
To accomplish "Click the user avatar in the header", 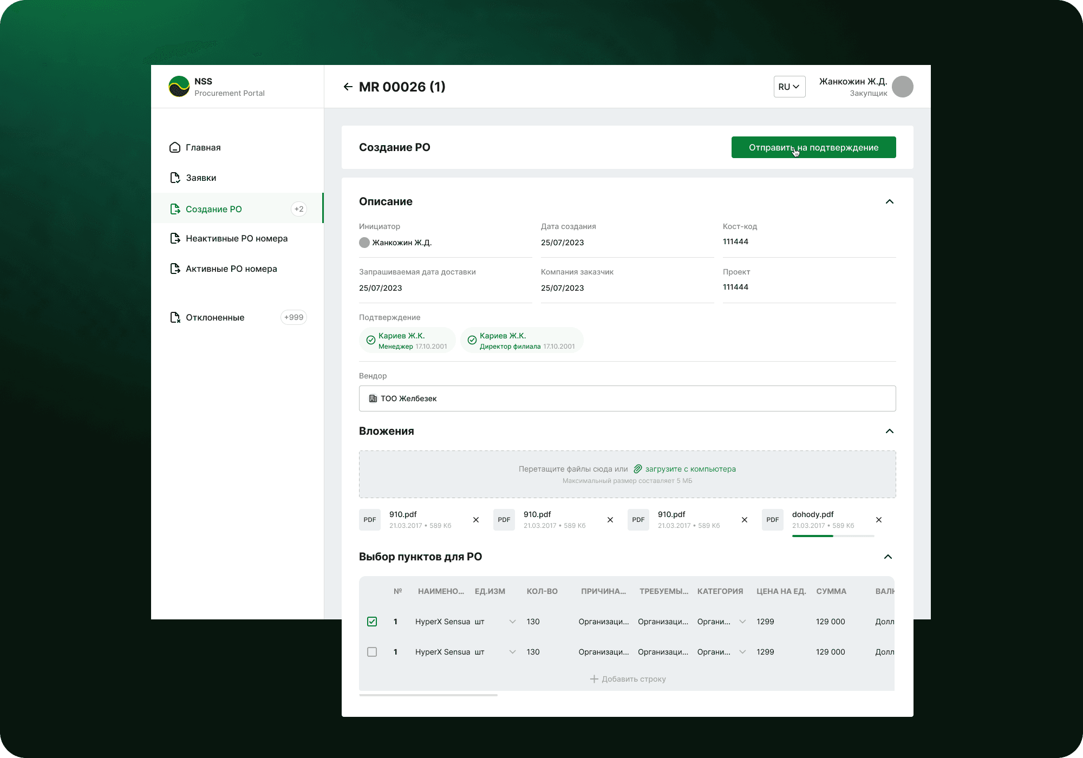I will coord(902,87).
